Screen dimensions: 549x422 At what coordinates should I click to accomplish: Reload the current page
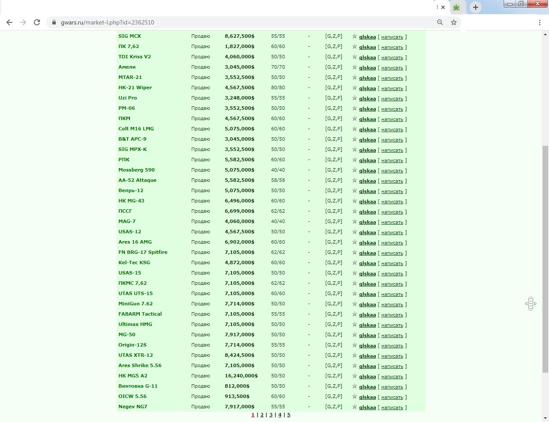(37, 22)
